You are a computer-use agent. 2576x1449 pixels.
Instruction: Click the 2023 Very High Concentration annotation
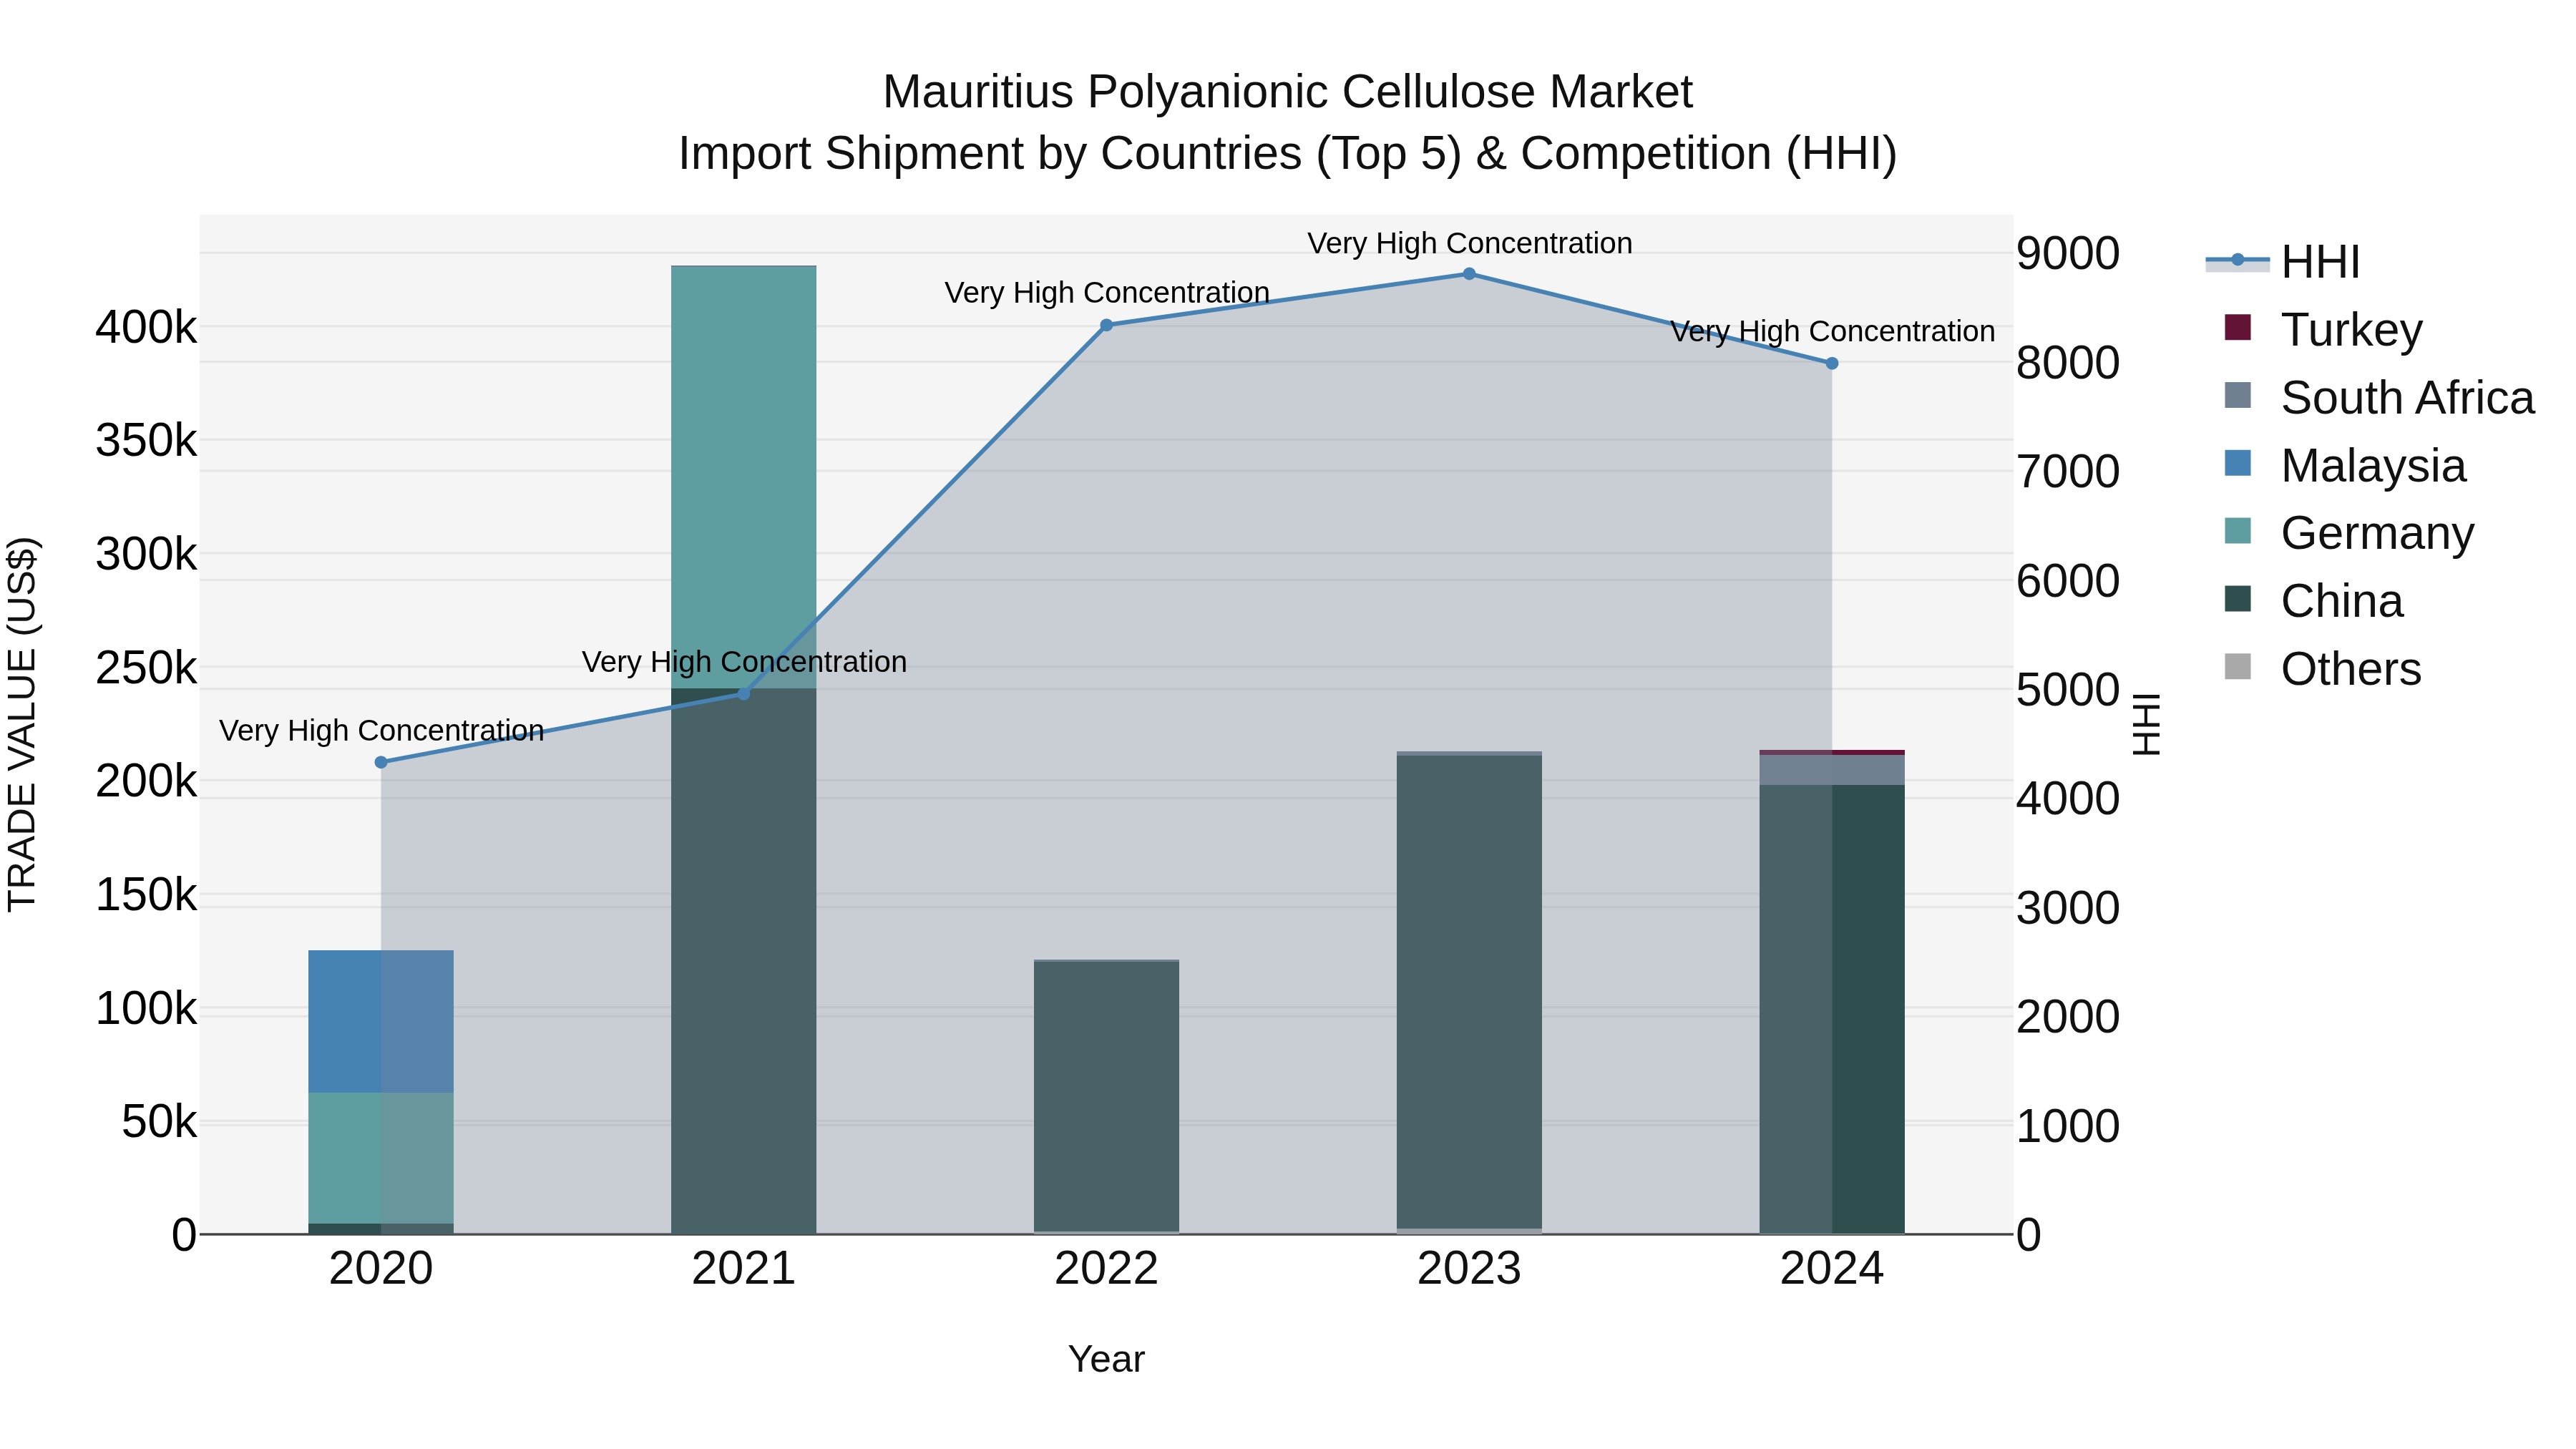click(x=1470, y=243)
